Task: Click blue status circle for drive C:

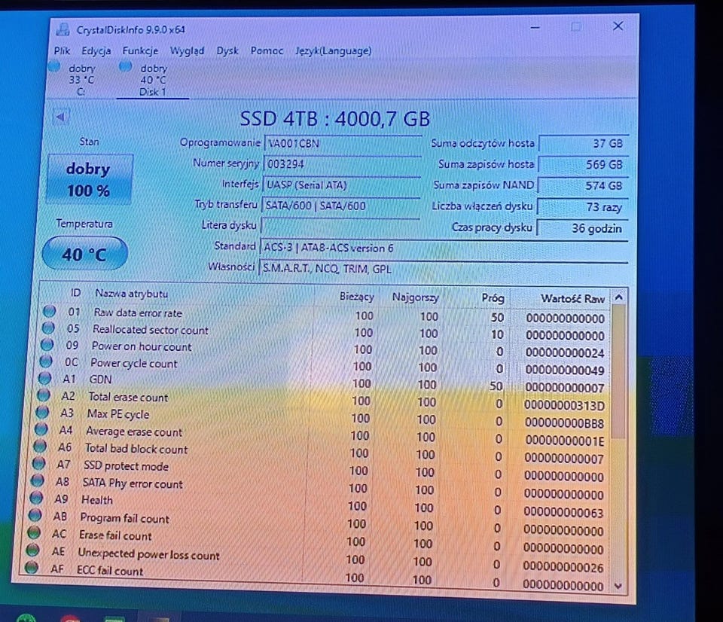Action: tap(54, 66)
